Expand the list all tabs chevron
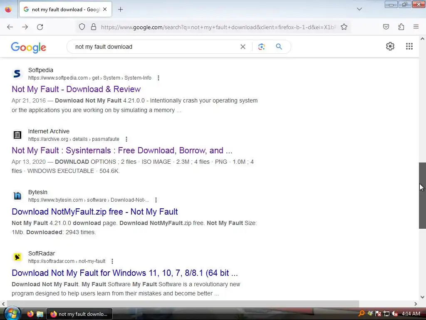 click(359, 9)
